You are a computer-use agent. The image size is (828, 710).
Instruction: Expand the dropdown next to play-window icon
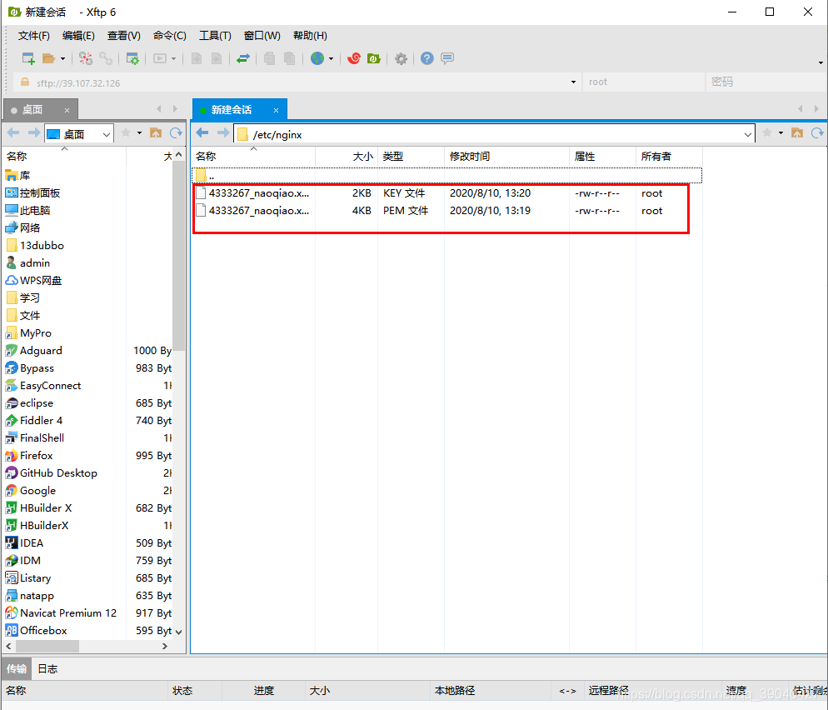click(173, 58)
